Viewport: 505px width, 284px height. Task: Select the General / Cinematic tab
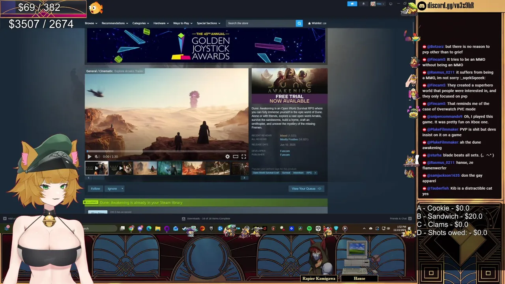tap(99, 71)
